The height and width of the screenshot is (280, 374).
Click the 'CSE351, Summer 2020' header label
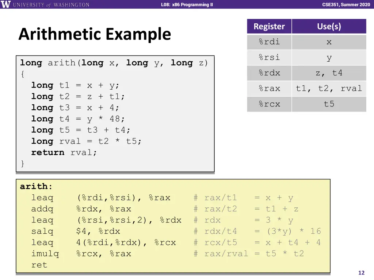[346, 4]
